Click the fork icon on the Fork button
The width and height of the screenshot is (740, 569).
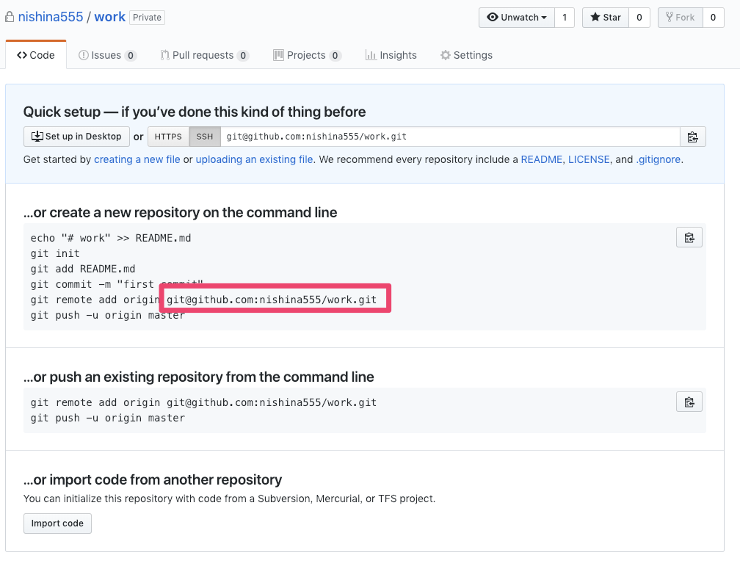coord(670,17)
